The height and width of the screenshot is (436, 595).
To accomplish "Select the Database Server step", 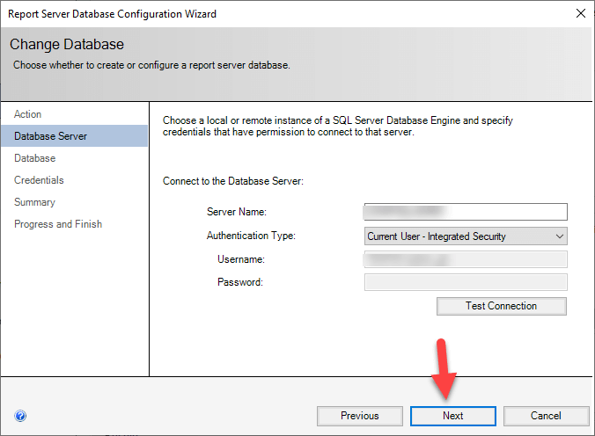I will pos(50,136).
